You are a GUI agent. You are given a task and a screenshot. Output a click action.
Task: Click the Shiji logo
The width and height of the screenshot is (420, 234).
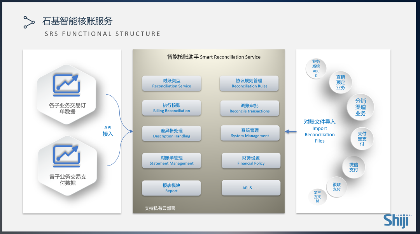tap(397, 220)
